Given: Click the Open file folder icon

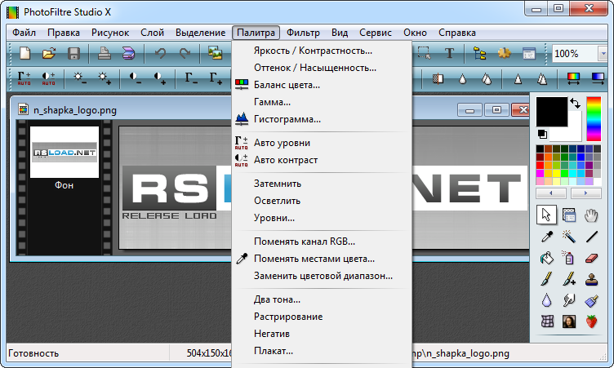Looking at the screenshot, I should [x=49, y=54].
